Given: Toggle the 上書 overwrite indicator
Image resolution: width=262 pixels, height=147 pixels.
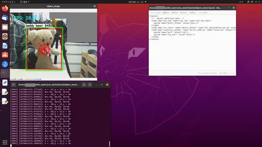Looking at the screenshot, I should tap(233, 73).
